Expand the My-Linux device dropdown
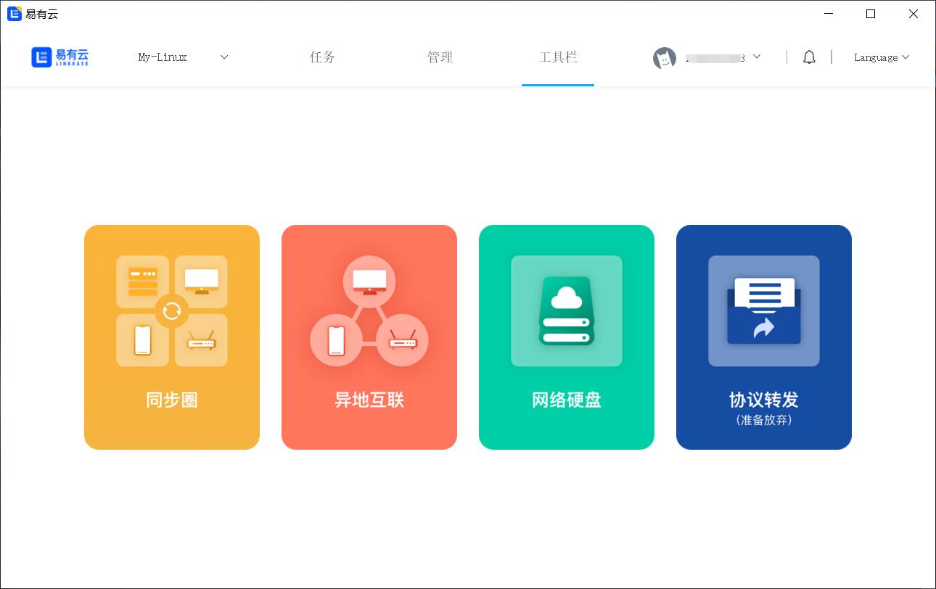Image resolution: width=936 pixels, height=589 pixels. click(x=184, y=57)
